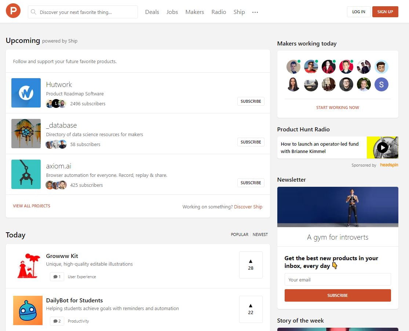Switch Today list to POPULAR
Image resolution: width=409 pixels, height=331 pixels.
tap(240, 234)
